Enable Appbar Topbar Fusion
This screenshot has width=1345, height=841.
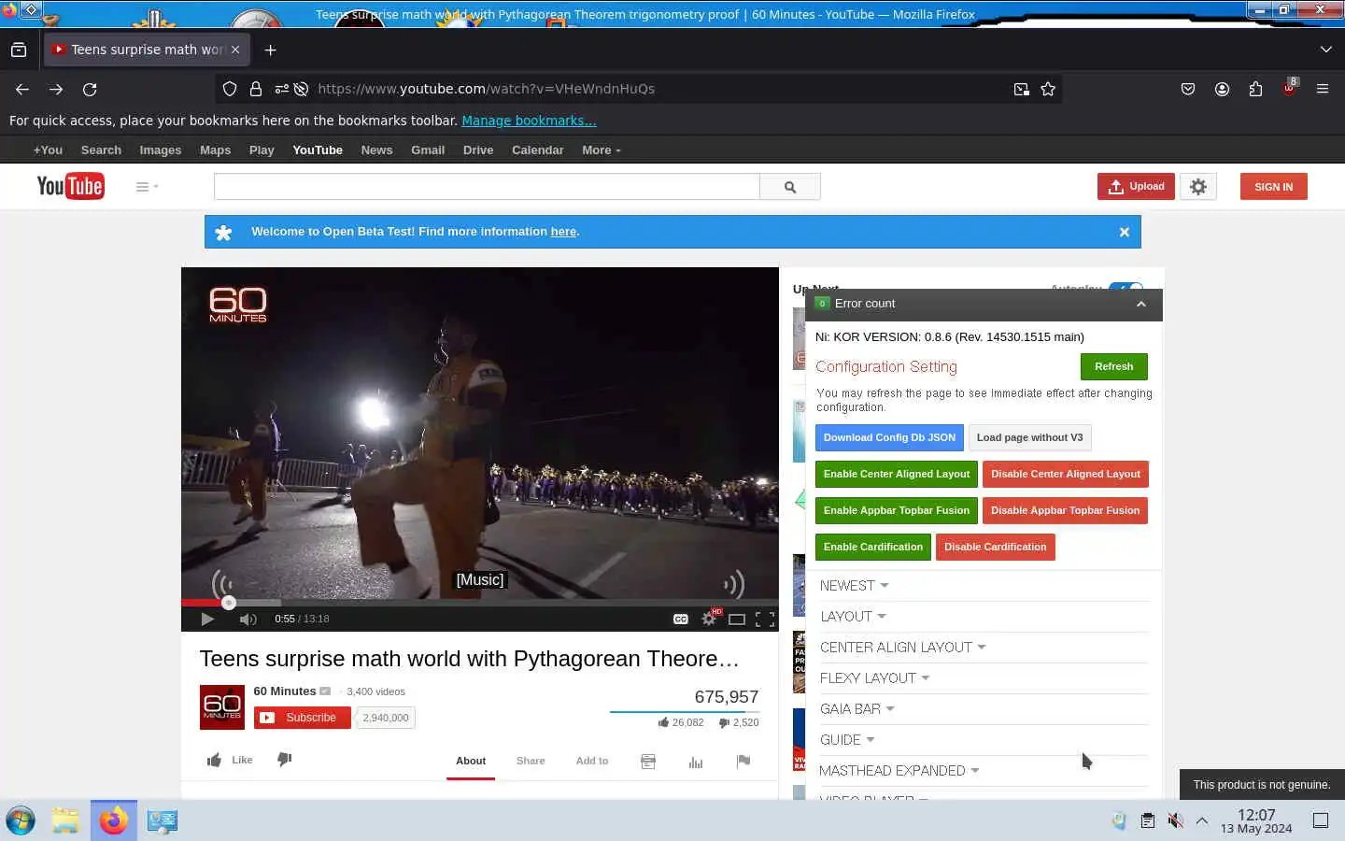897,511
